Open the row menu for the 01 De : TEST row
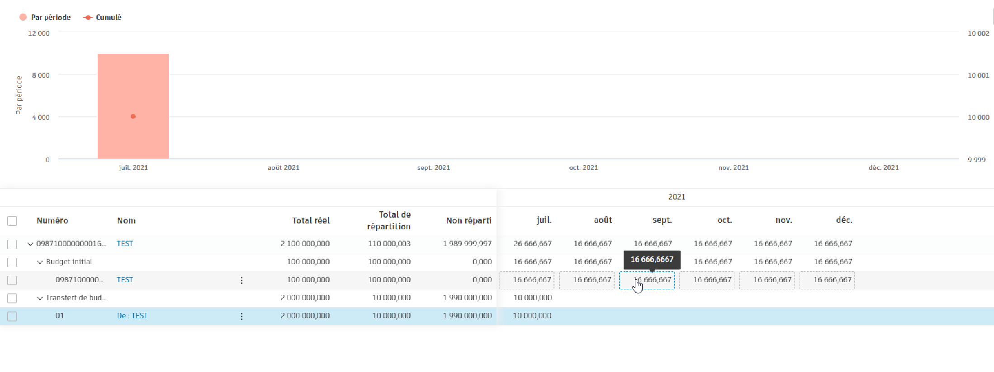 [x=241, y=316]
